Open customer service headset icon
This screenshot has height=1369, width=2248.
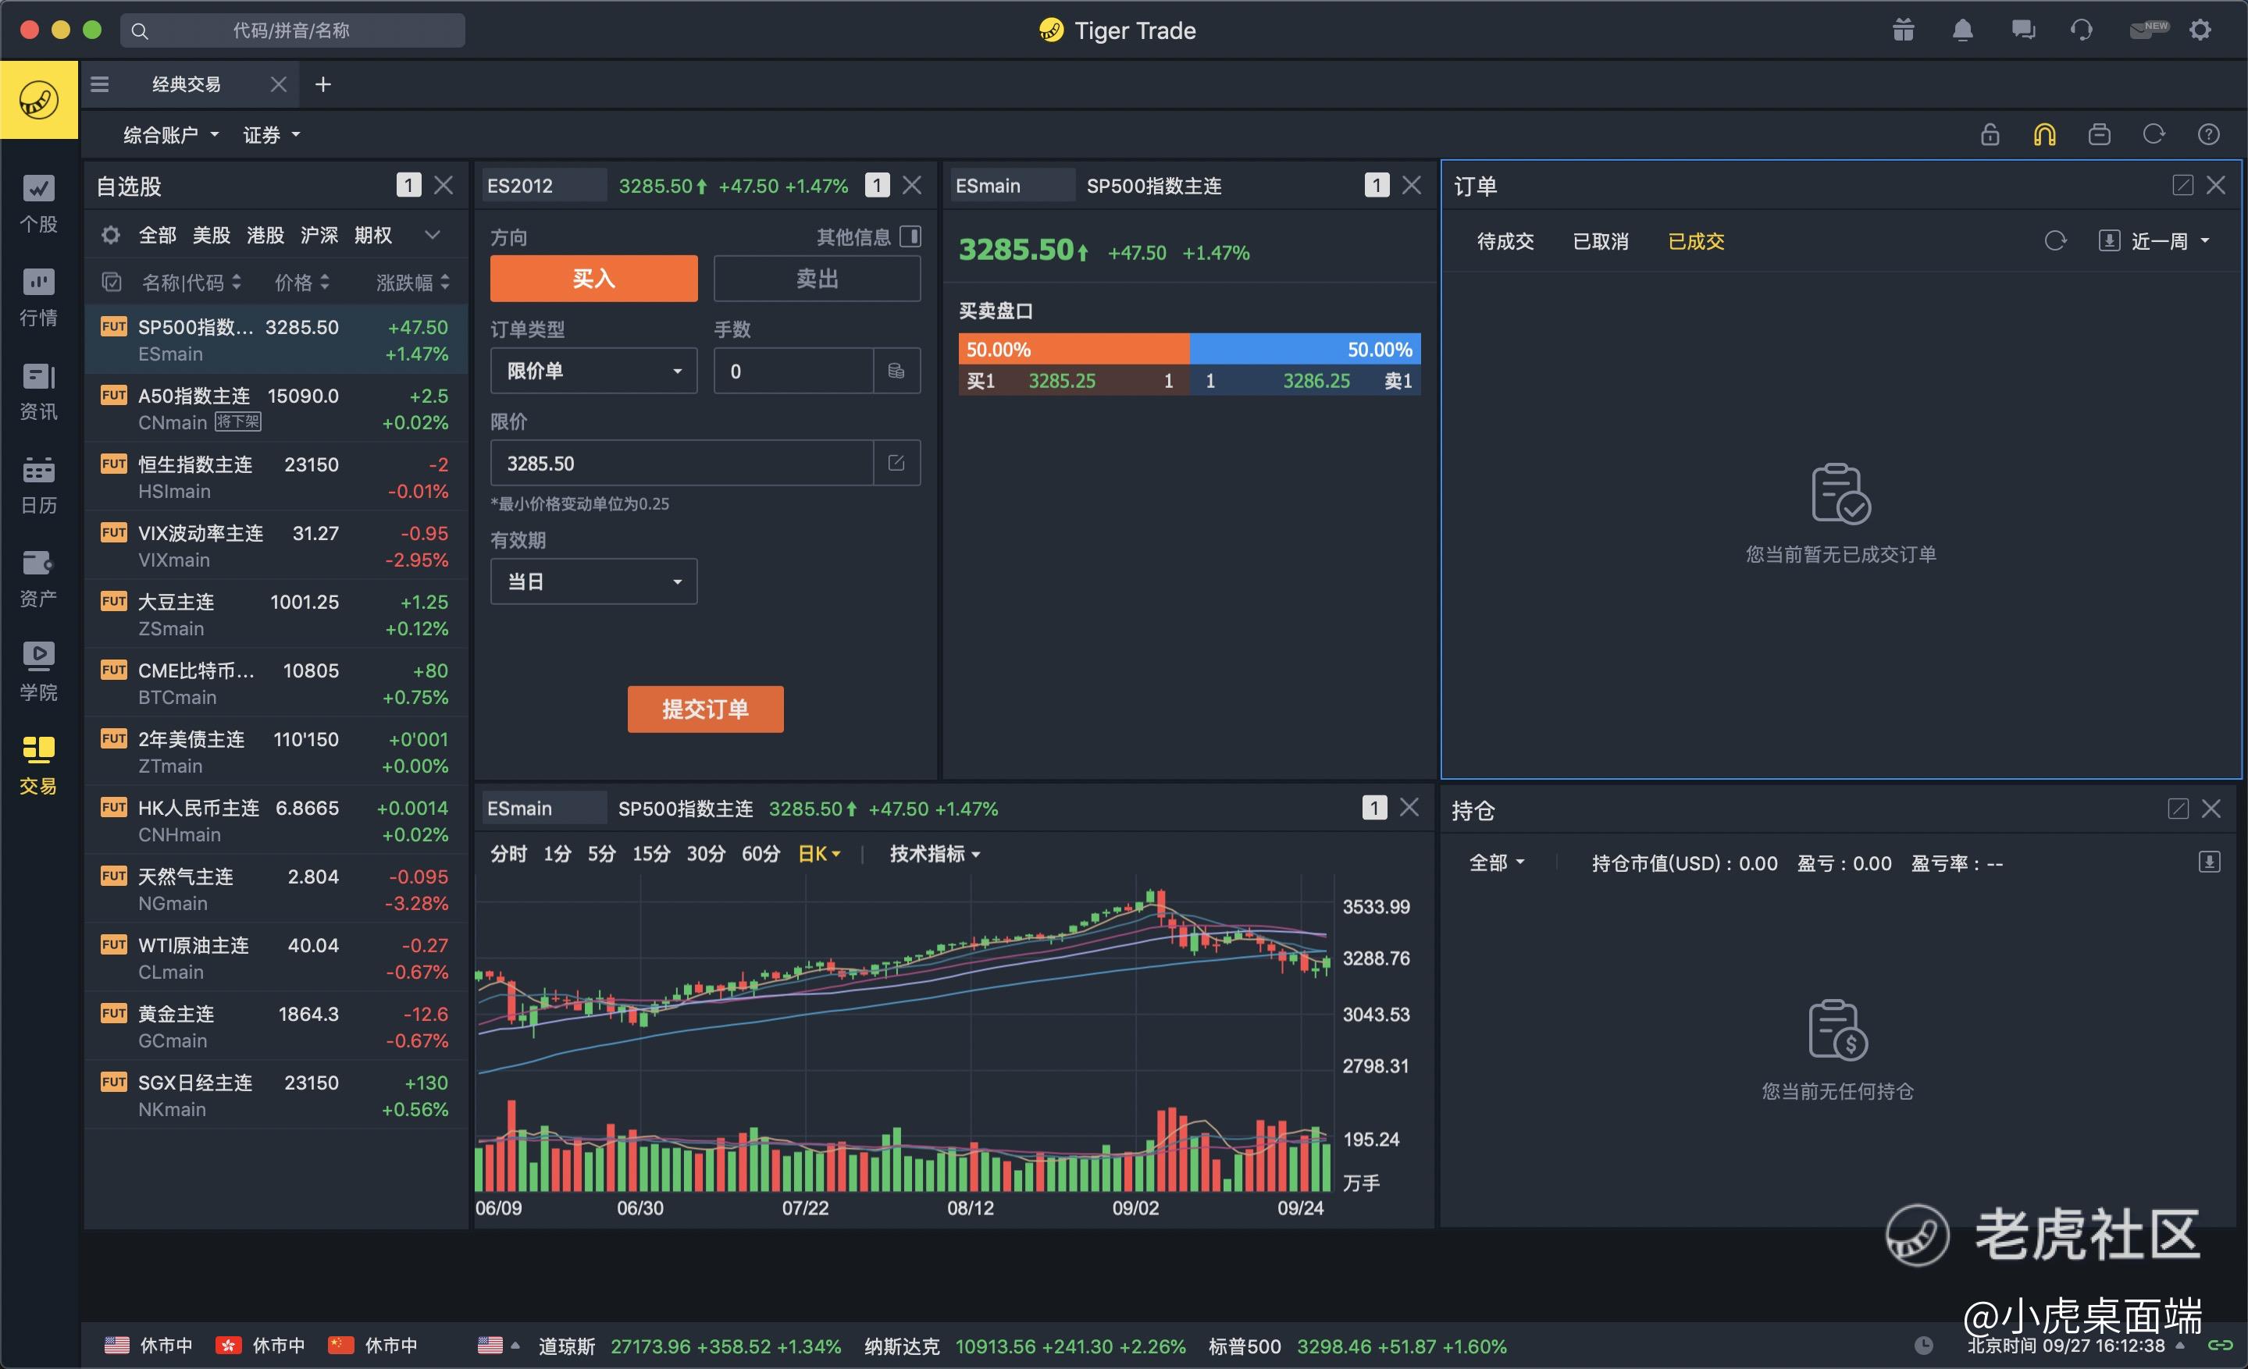pos(2081,30)
